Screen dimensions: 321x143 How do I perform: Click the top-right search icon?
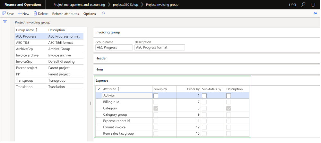(x=303, y=5)
